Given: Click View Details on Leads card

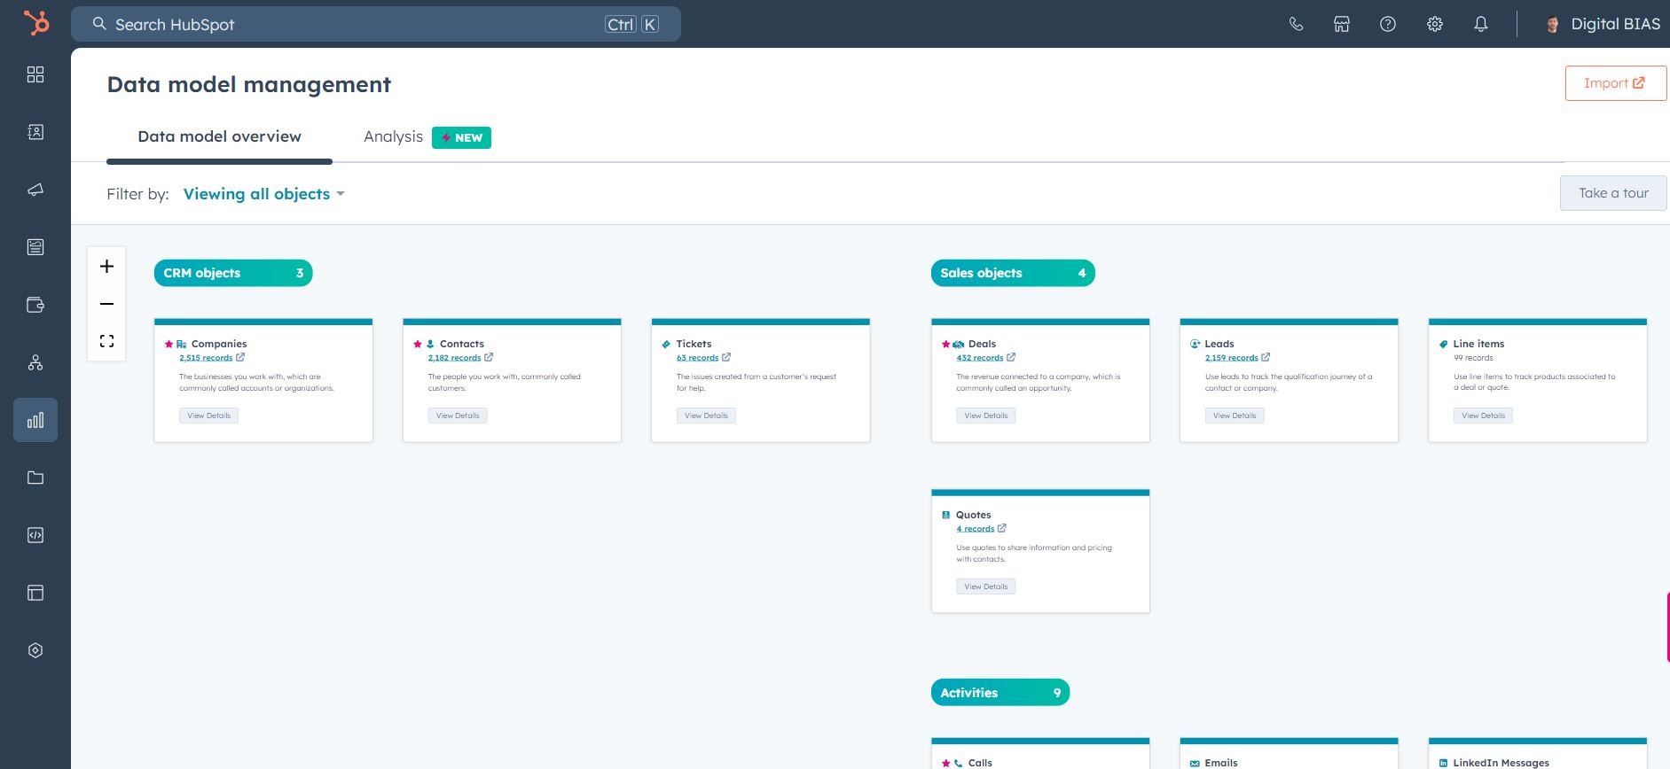Looking at the screenshot, I should click(1235, 416).
